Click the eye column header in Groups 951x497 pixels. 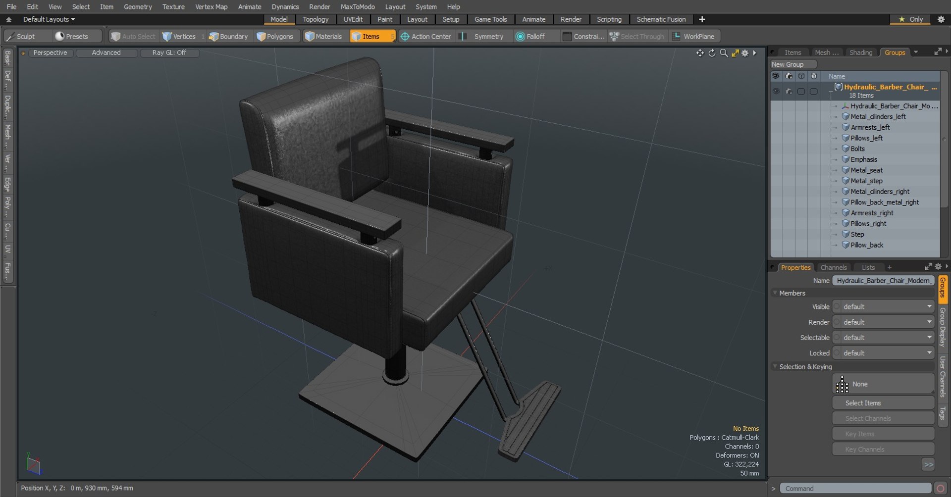coord(776,76)
